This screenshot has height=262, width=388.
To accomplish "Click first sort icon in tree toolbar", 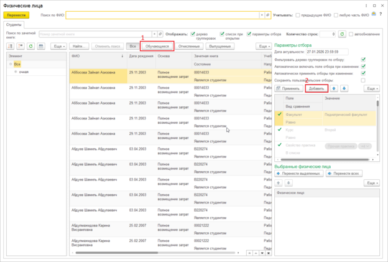I will (x=10, y=46).
